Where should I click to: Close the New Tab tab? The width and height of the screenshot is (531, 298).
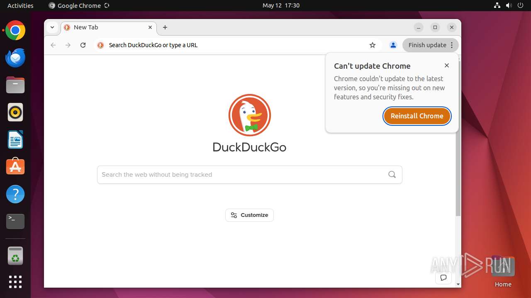click(x=150, y=27)
